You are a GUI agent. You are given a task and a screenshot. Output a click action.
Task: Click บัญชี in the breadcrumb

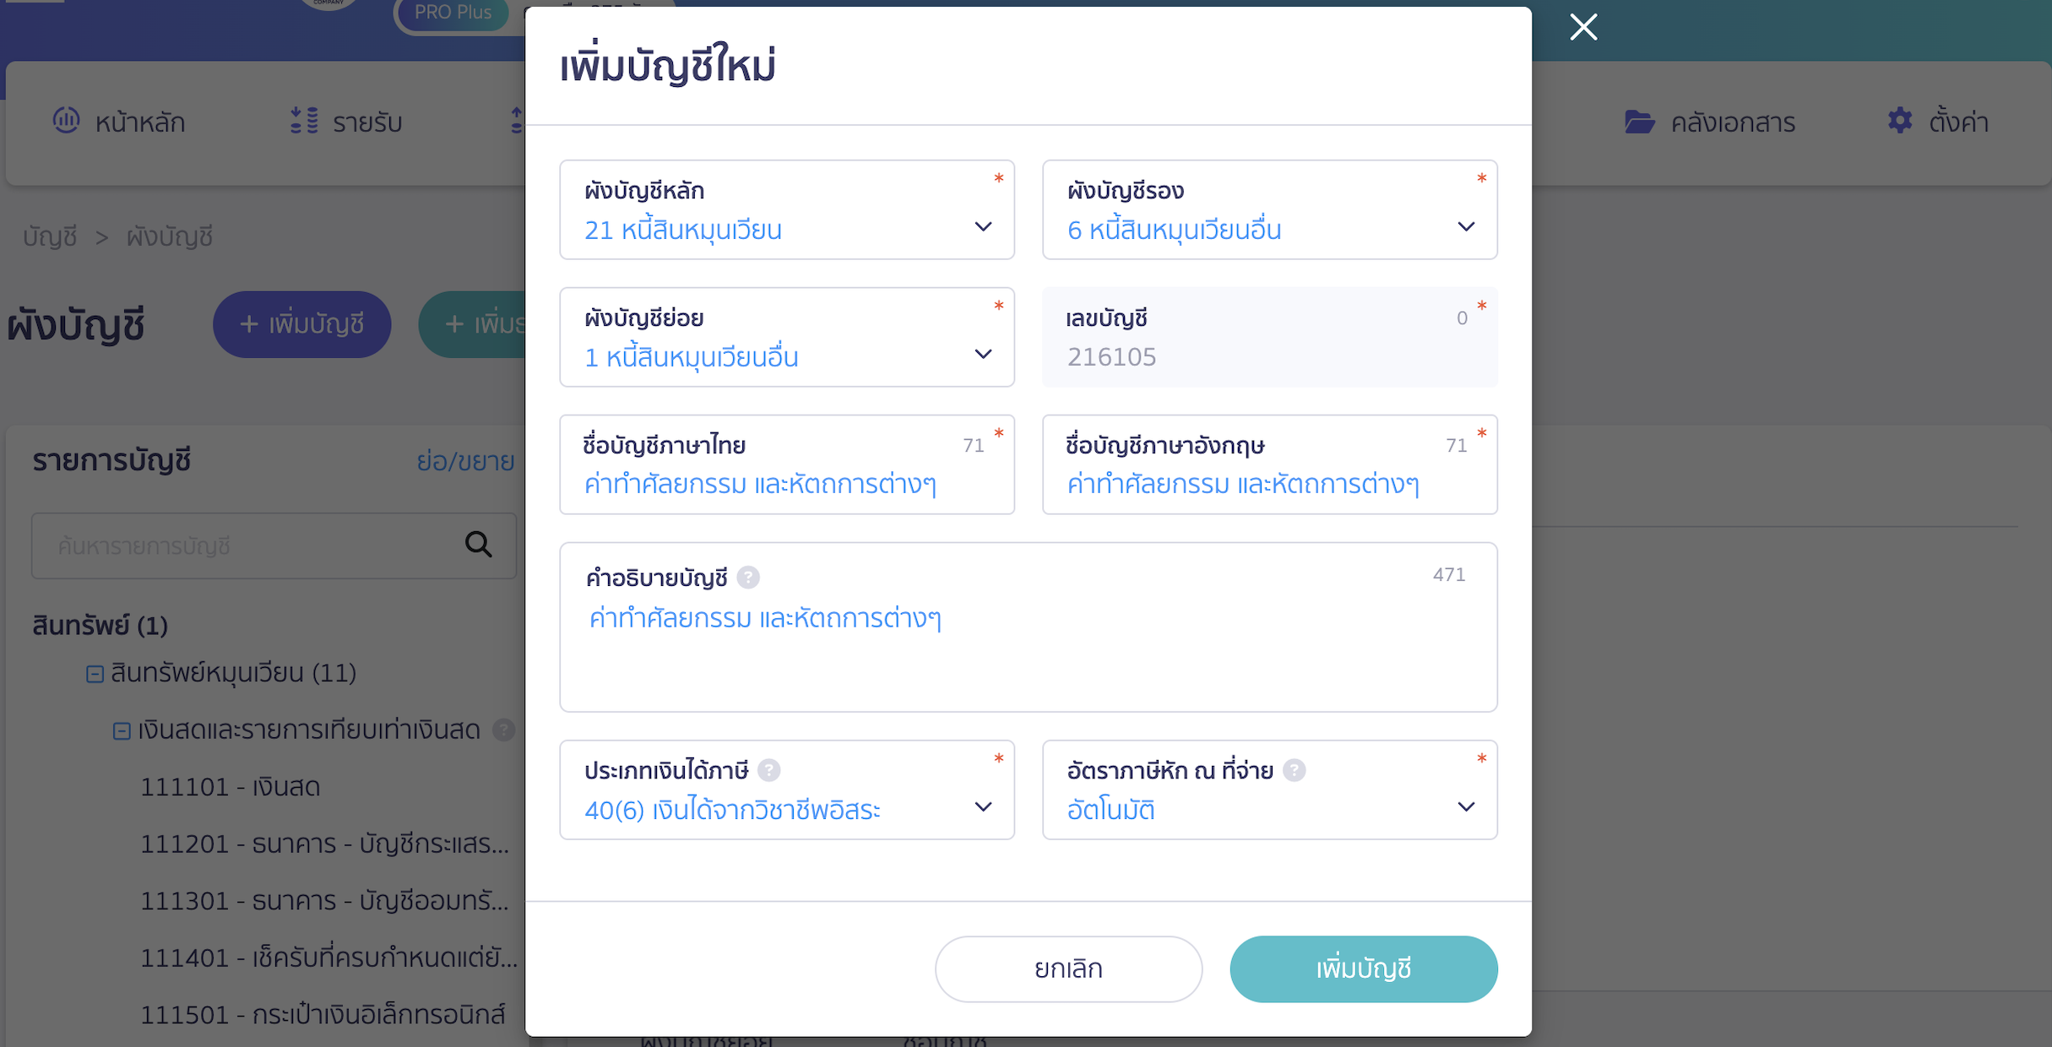coord(48,236)
